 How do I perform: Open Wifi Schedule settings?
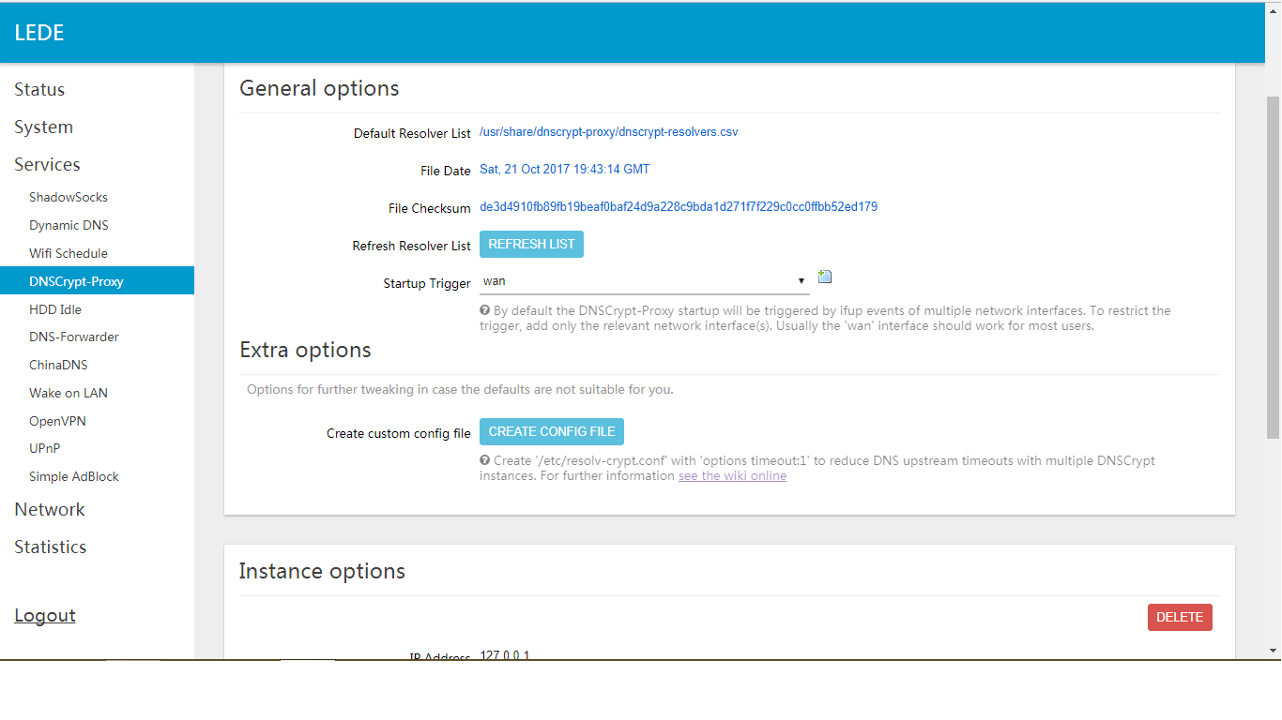(x=69, y=254)
